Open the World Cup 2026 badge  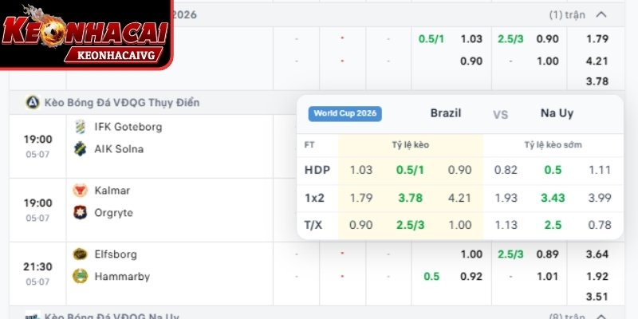tap(345, 113)
